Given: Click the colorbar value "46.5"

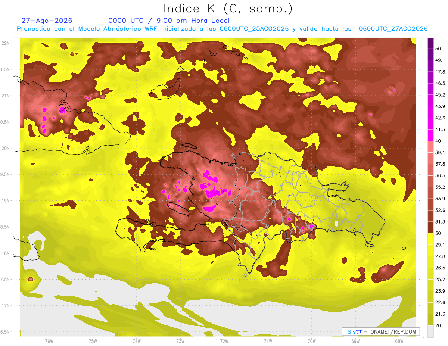Looking at the screenshot, I should tap(440, 83).
